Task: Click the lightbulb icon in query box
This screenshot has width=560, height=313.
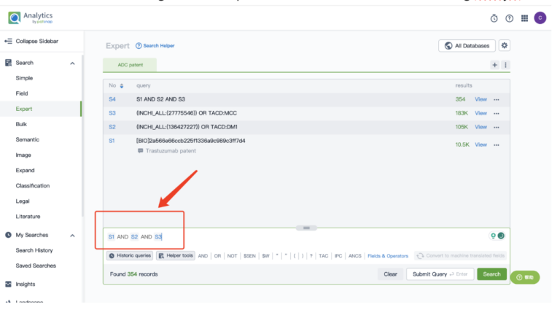Action: (493, 236)
